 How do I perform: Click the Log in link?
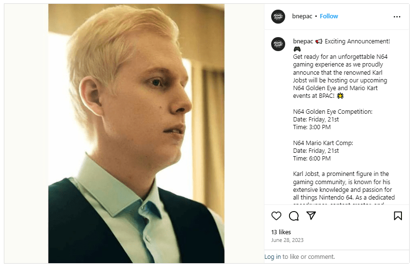click(x=273, y=257)
